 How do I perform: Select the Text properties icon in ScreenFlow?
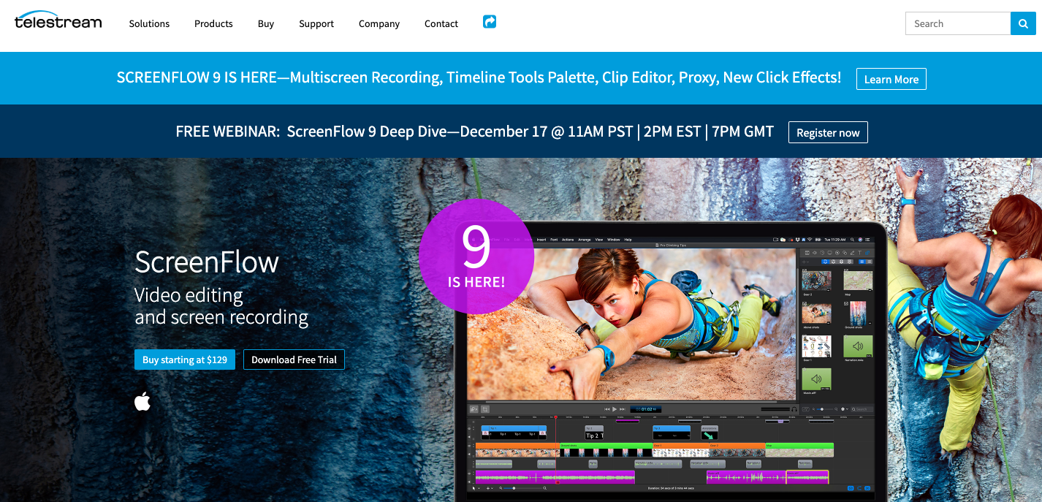coord(860,253)
